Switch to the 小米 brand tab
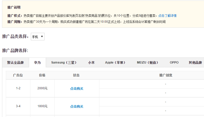This screenshot has width=204, height=117. click(91, 63)
